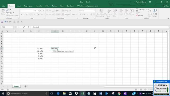Click the Delete cells icon
The width and height of the screenshot is (170, 96).
click(126, 11)
